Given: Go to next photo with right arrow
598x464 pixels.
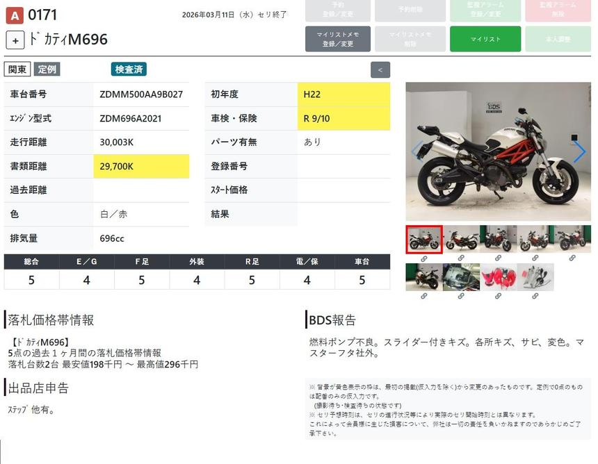Looking at the screenshot, I should 579,151.
